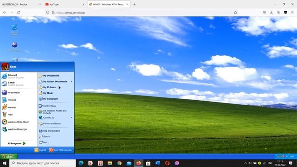Screen dimensions: 297x167
Task: Click the XP green start button
Action: 9,156
